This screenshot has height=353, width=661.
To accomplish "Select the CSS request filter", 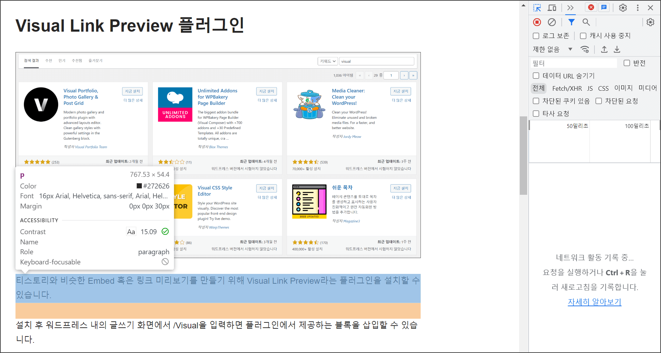I will (x=603, y=88).
